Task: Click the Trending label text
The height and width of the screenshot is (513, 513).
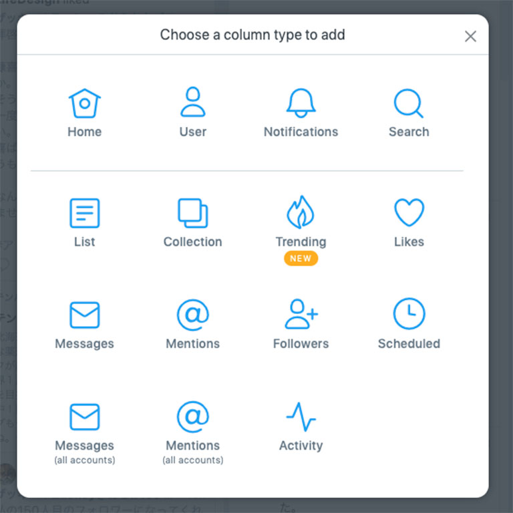Action: tap(301, 242)
